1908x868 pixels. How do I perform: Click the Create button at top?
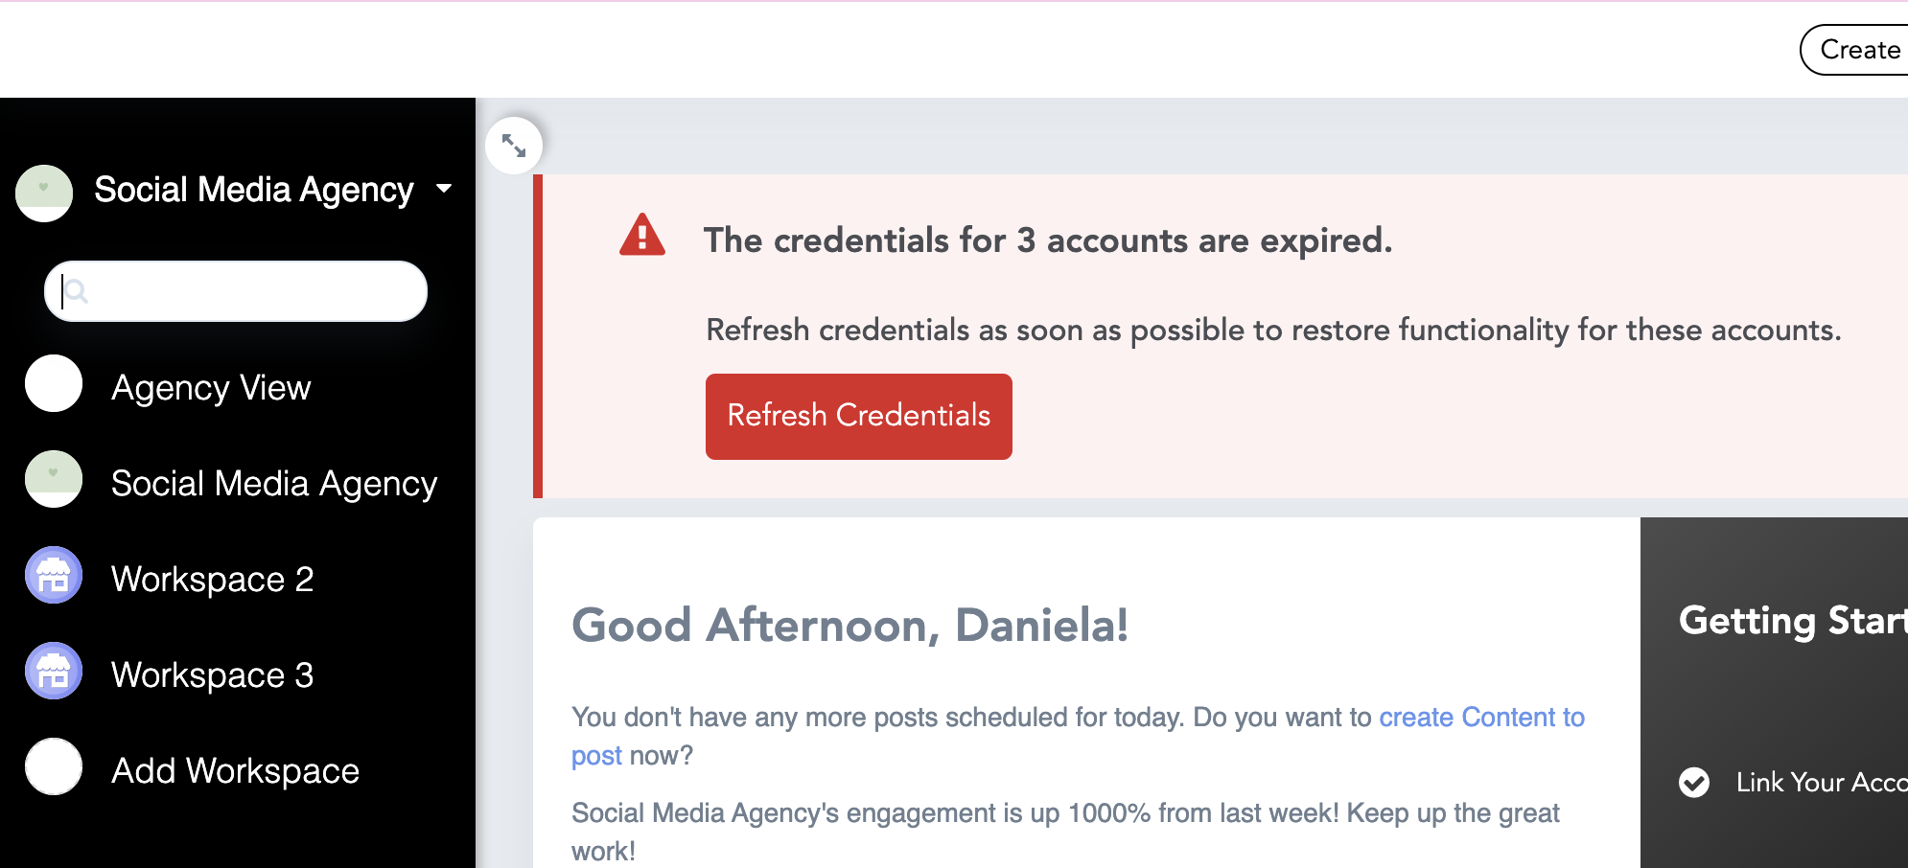pyautogui.click(x=1858, y=50)
